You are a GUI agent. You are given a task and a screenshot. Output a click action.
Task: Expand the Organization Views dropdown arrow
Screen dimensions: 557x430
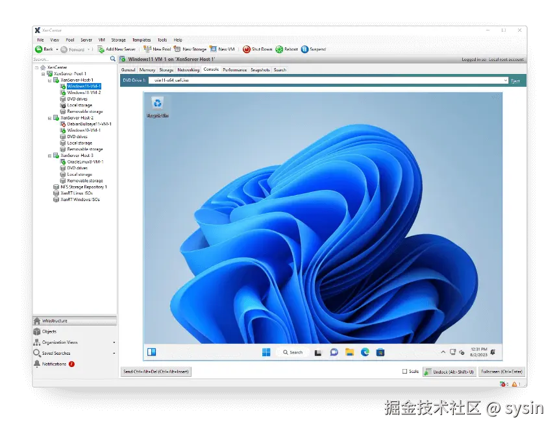click(114, 342)
